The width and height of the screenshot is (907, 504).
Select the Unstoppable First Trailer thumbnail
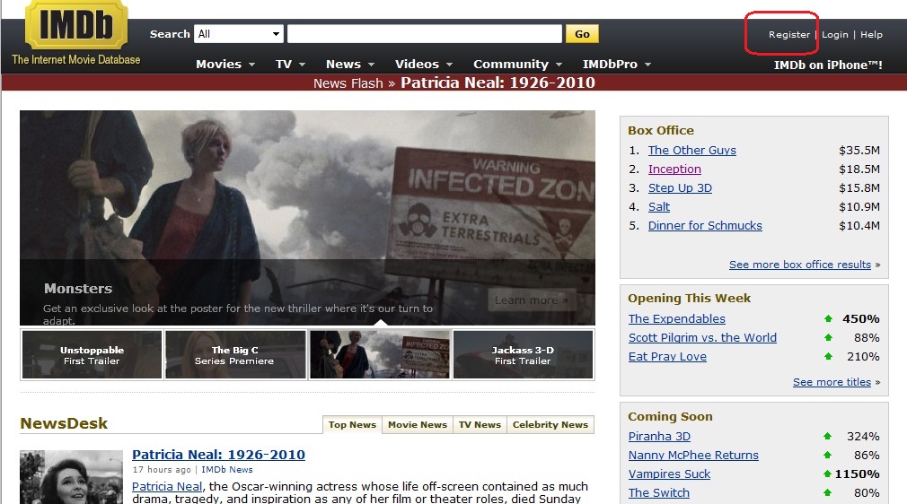pos(92,355)
